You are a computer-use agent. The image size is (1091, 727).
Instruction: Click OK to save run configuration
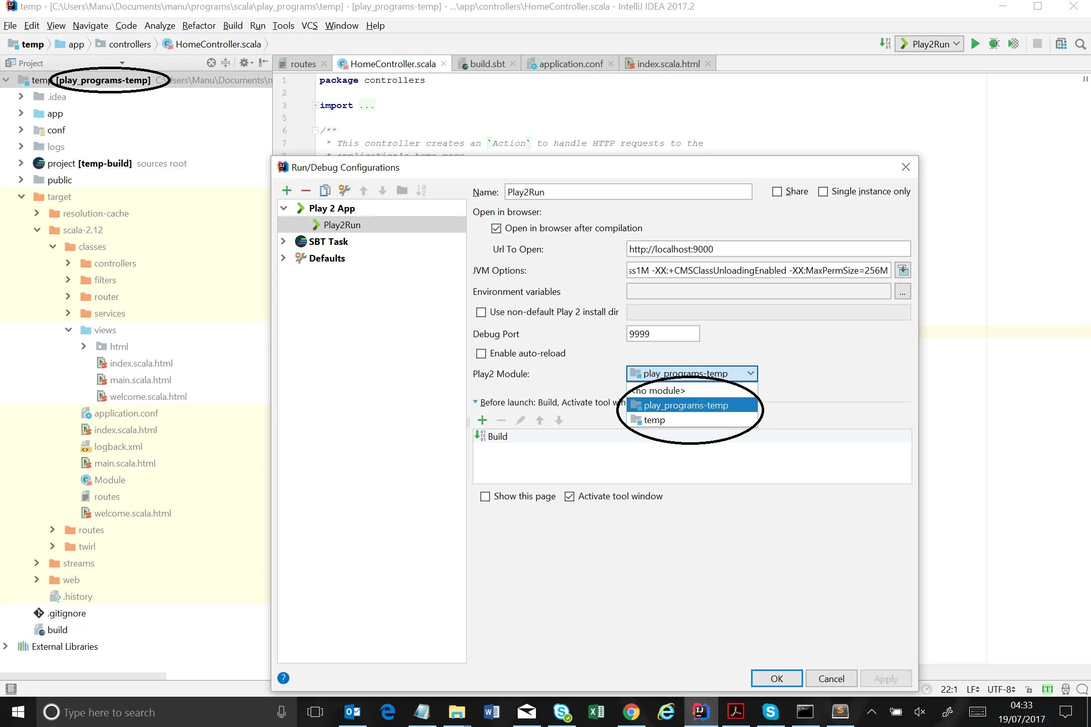pos(776,679)
